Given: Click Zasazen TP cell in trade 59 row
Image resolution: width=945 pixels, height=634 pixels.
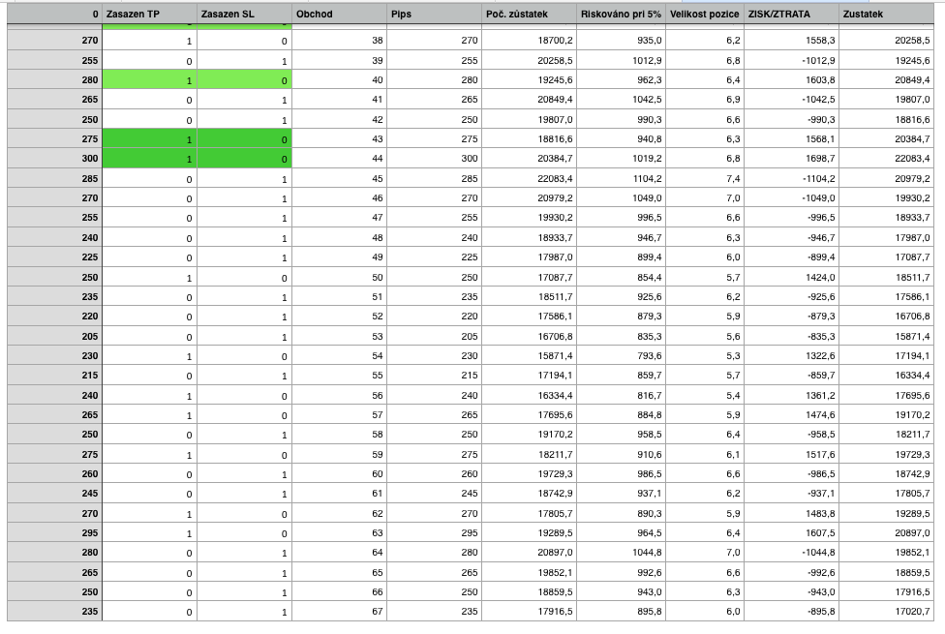Looking at the screenshot, I should (x=149, y=454).
